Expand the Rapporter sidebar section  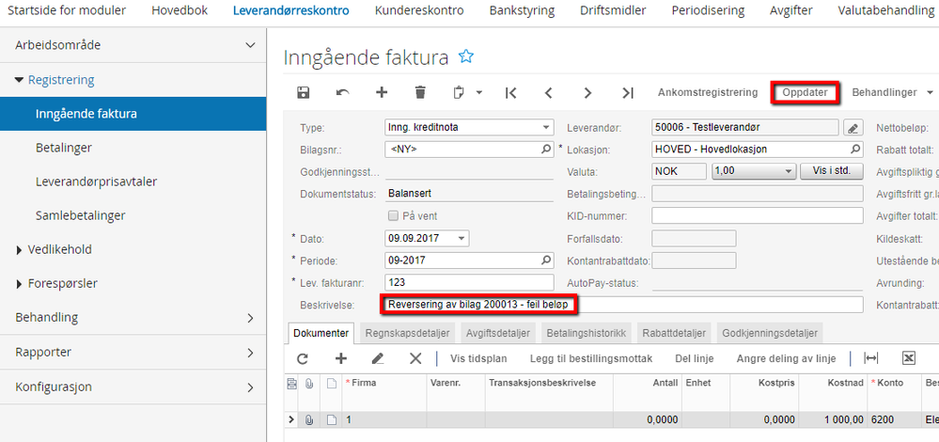pos(250,353)
